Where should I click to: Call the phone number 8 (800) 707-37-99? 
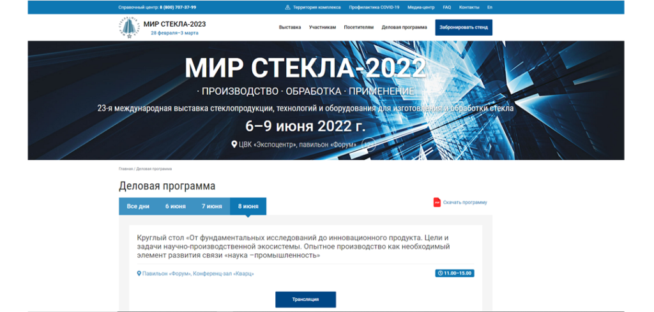coord(178,8)
